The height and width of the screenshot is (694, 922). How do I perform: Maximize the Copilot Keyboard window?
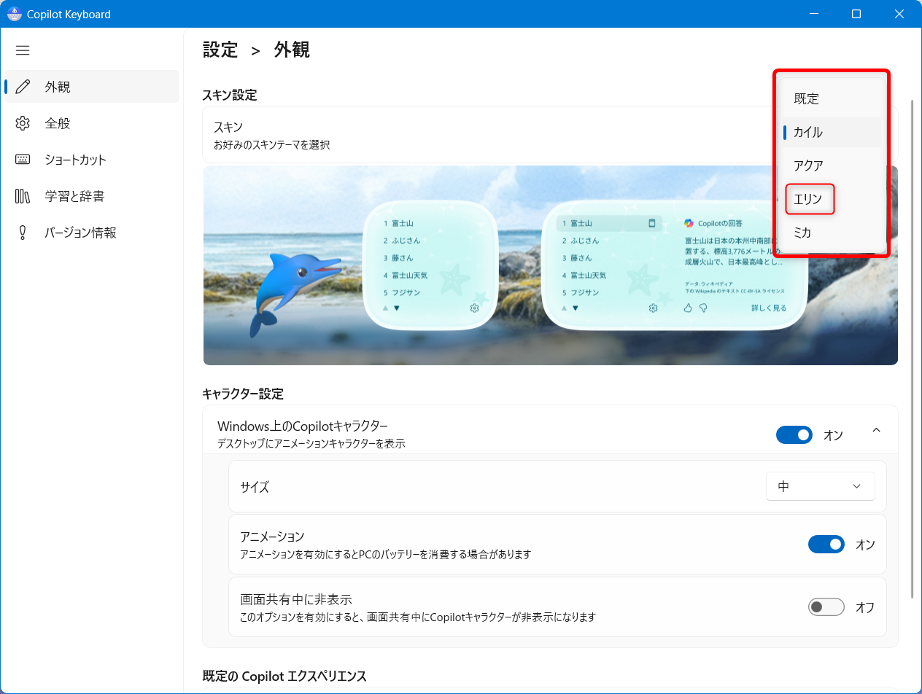tap(856, 14)
